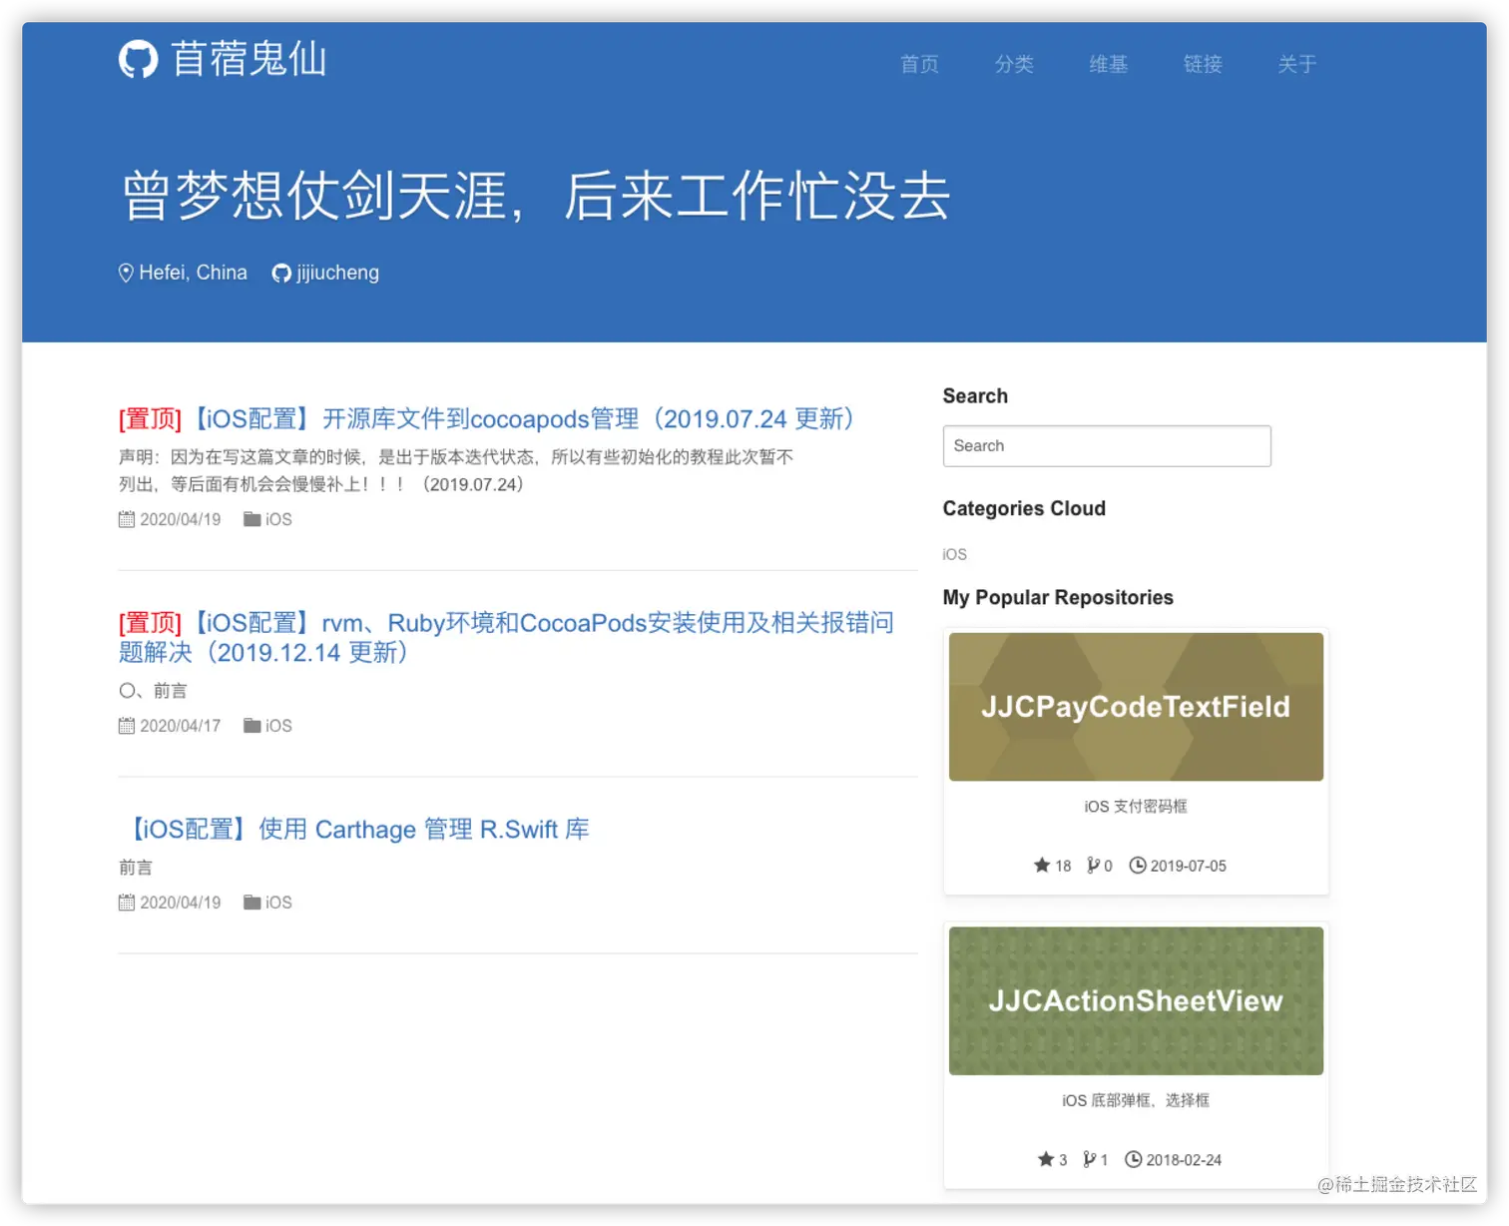The height and width of the screenshot is (1226, 1509).
Task: Click the GitHub icon beside jijiucheng
Action: (280, 272)
